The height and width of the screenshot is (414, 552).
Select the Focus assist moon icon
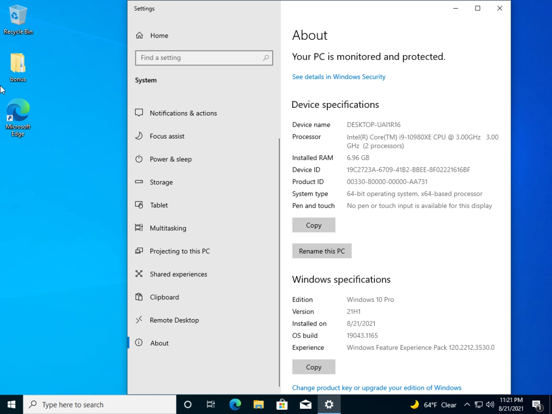click(x=139, y=136)
